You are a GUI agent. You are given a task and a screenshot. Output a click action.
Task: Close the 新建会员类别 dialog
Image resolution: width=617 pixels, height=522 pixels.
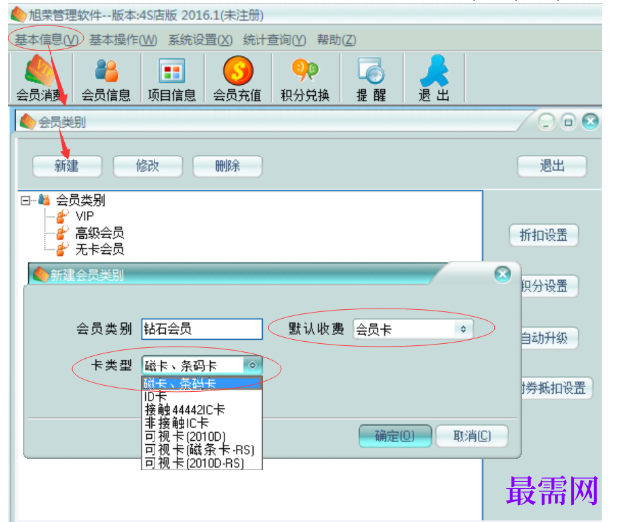(502, 274)
